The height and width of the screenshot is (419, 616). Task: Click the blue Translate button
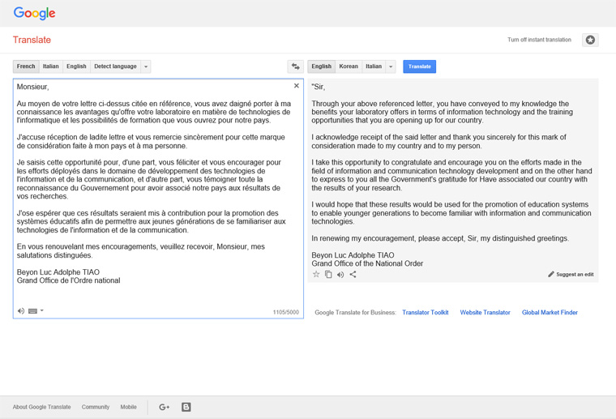tap(420, 66)
